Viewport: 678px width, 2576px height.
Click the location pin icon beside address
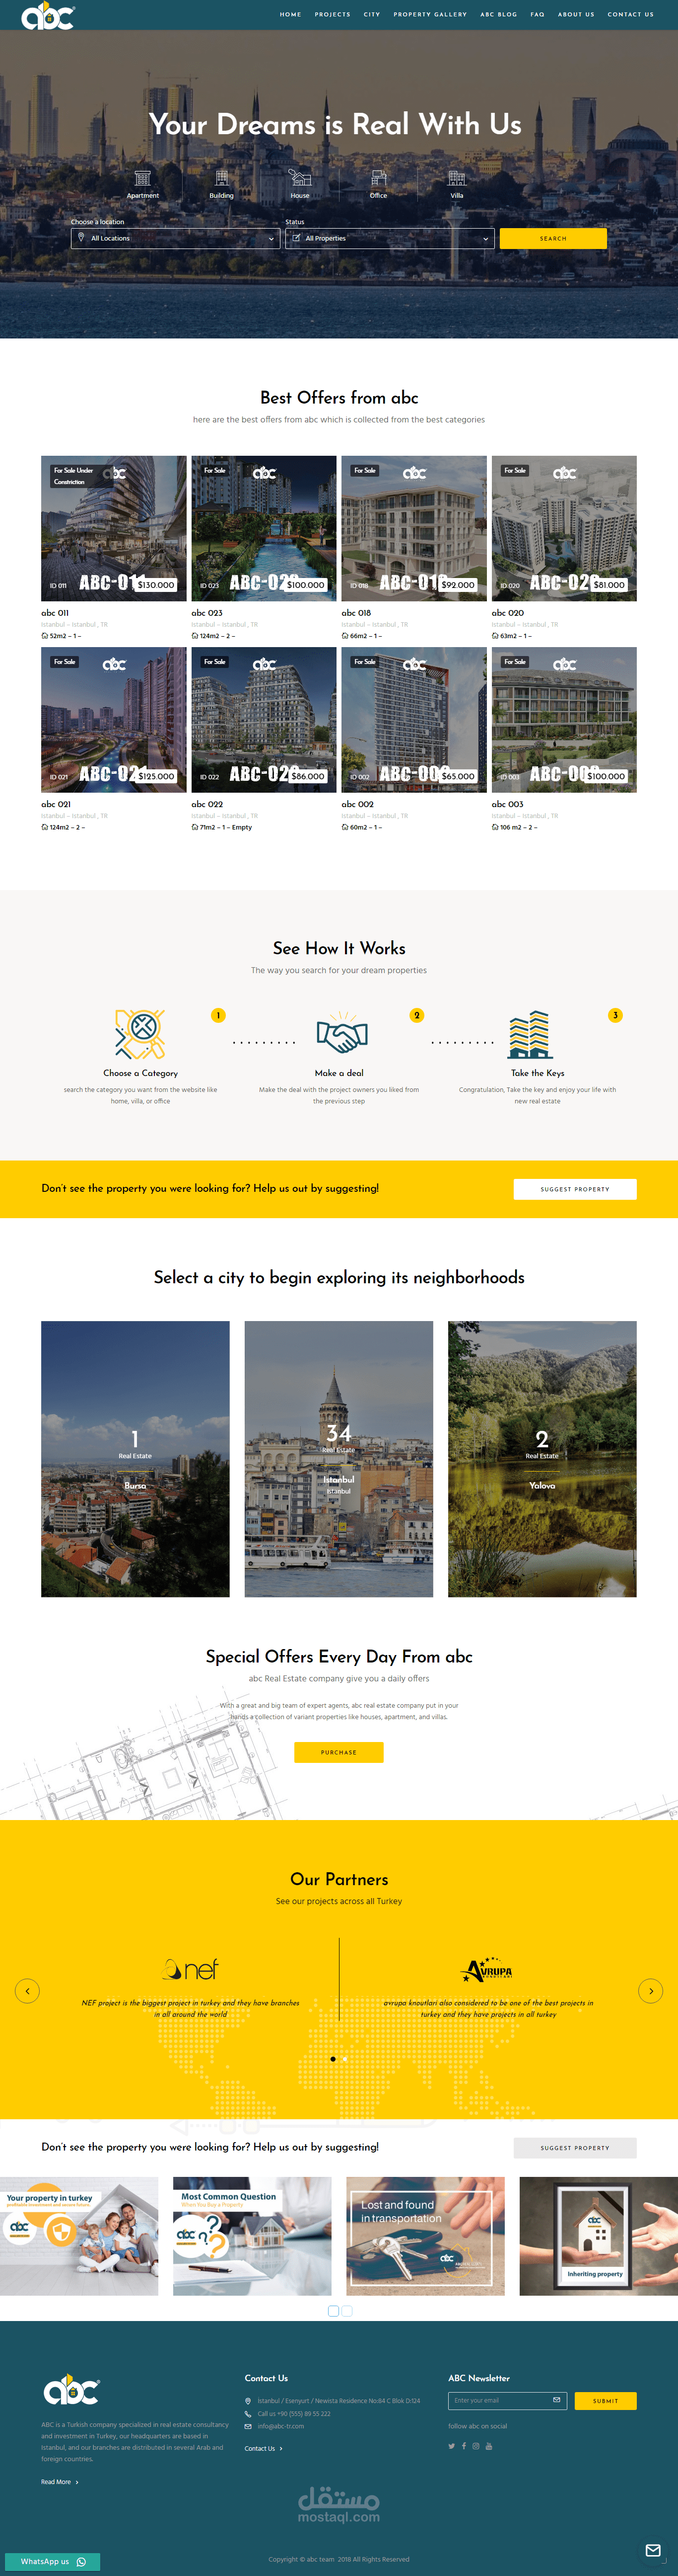[x=248, y=2401]
